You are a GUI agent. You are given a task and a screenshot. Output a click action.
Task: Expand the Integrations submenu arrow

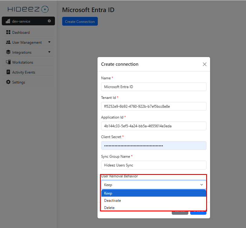click(49, 52)
